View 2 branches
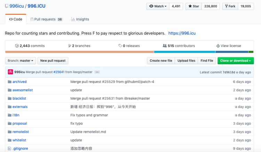 tap(79, 46)
